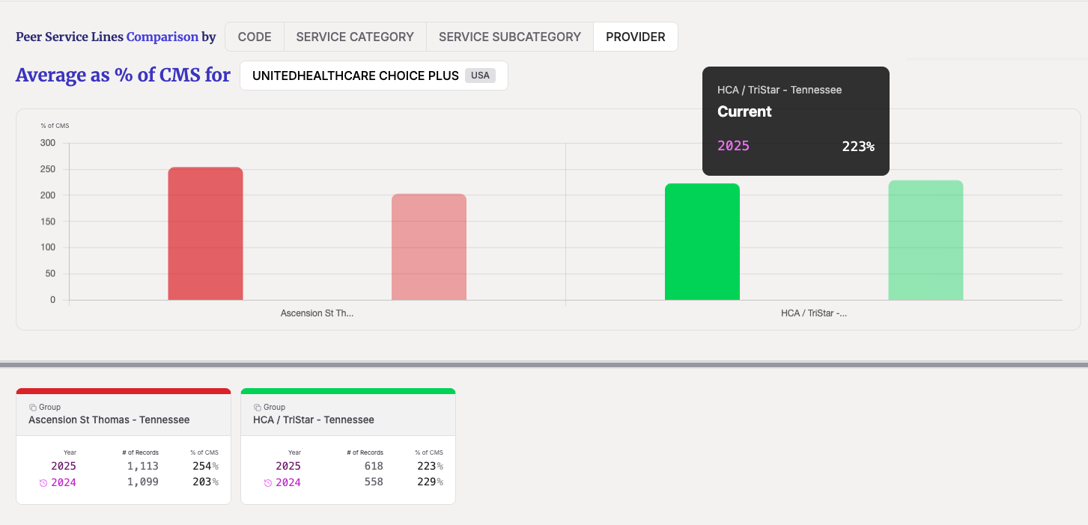Click the 'Ascension St Th...' axis label

click(x=317, y=313)
